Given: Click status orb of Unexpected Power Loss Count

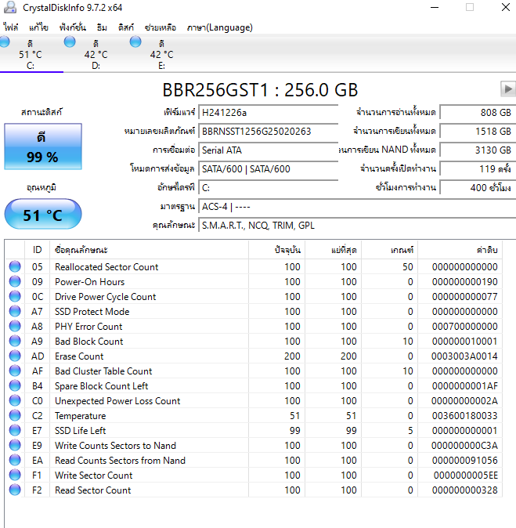Looking at the screenshot, I should tap(15, 400).
